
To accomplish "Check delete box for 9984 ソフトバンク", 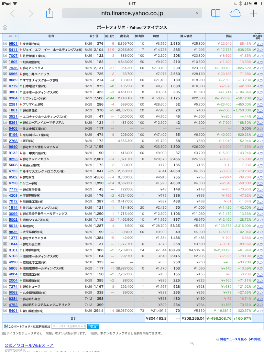I will (5, 98).
